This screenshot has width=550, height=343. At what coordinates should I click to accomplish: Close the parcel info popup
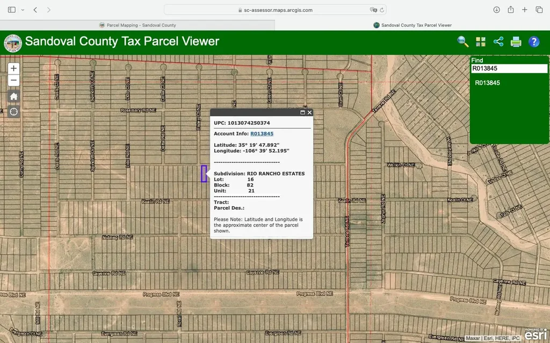pos(309,113)
